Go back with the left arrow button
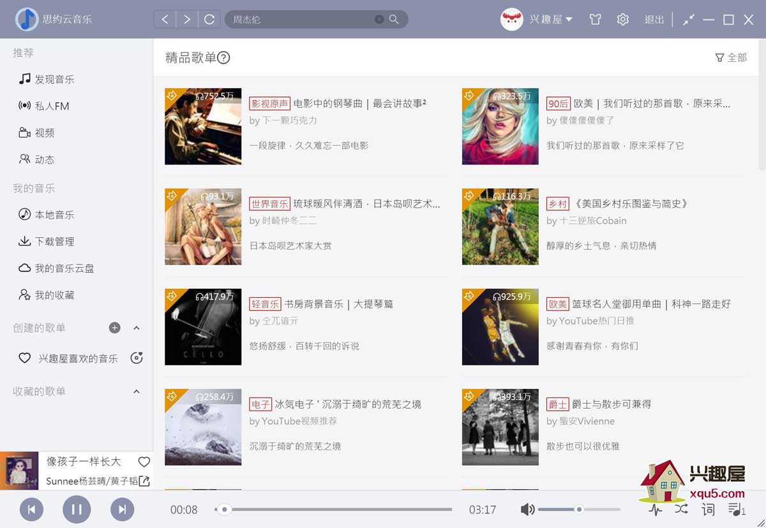This screenshot has height=528, width=766. tap(165, 19)
